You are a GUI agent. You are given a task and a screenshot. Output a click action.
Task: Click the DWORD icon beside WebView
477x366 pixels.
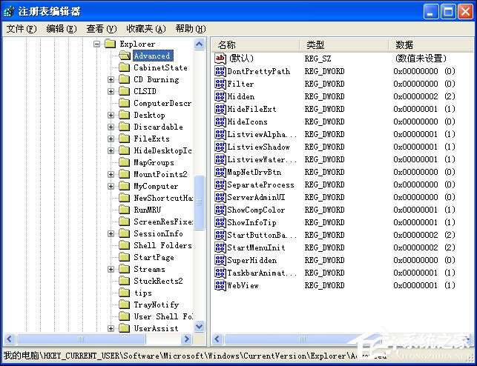(x=220, y=285)
